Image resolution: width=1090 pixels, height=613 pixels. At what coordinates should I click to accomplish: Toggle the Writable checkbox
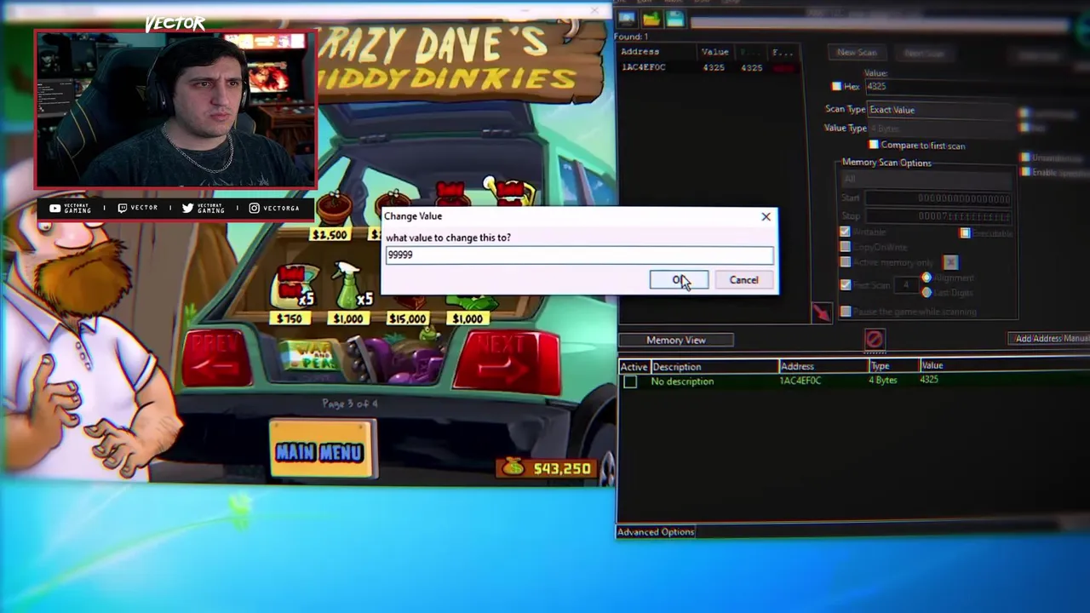845,232
